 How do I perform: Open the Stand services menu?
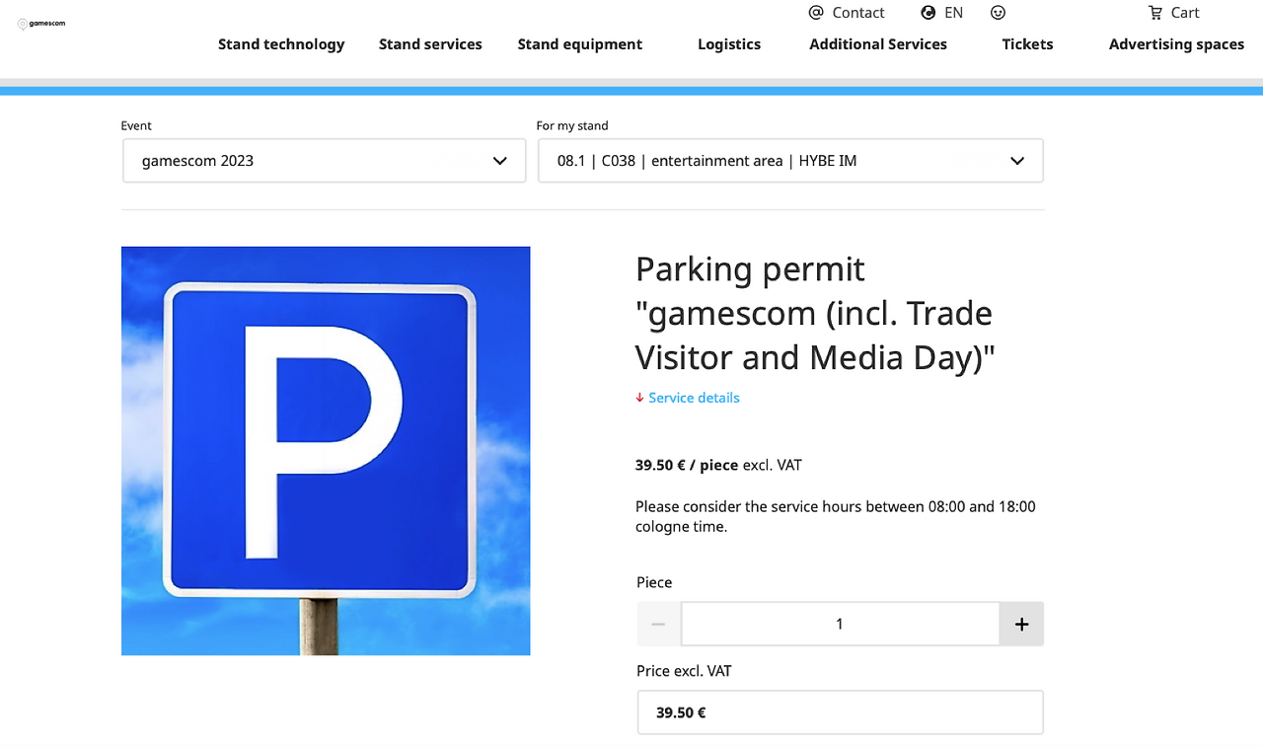tap(430, 44)
